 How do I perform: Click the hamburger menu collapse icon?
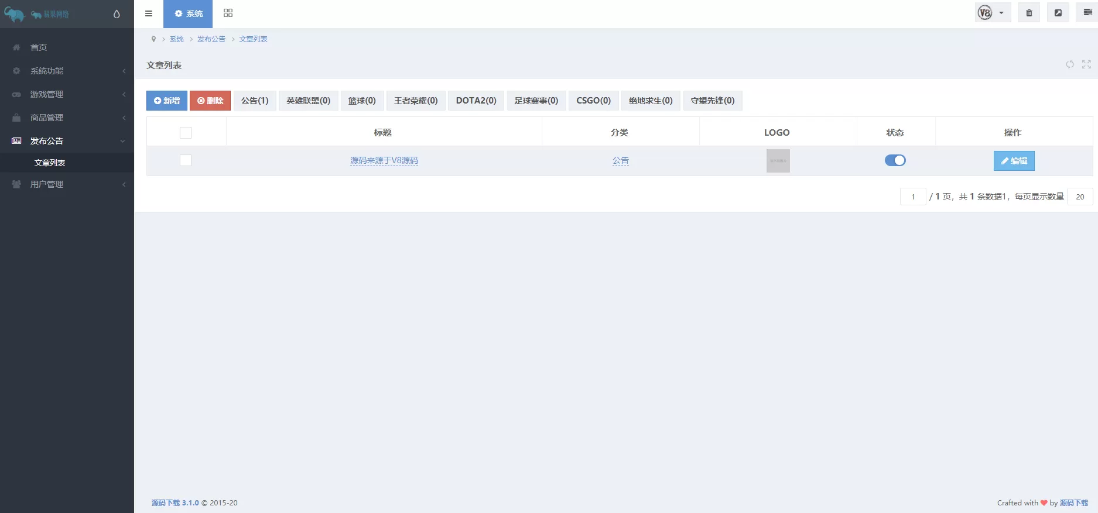149,13
